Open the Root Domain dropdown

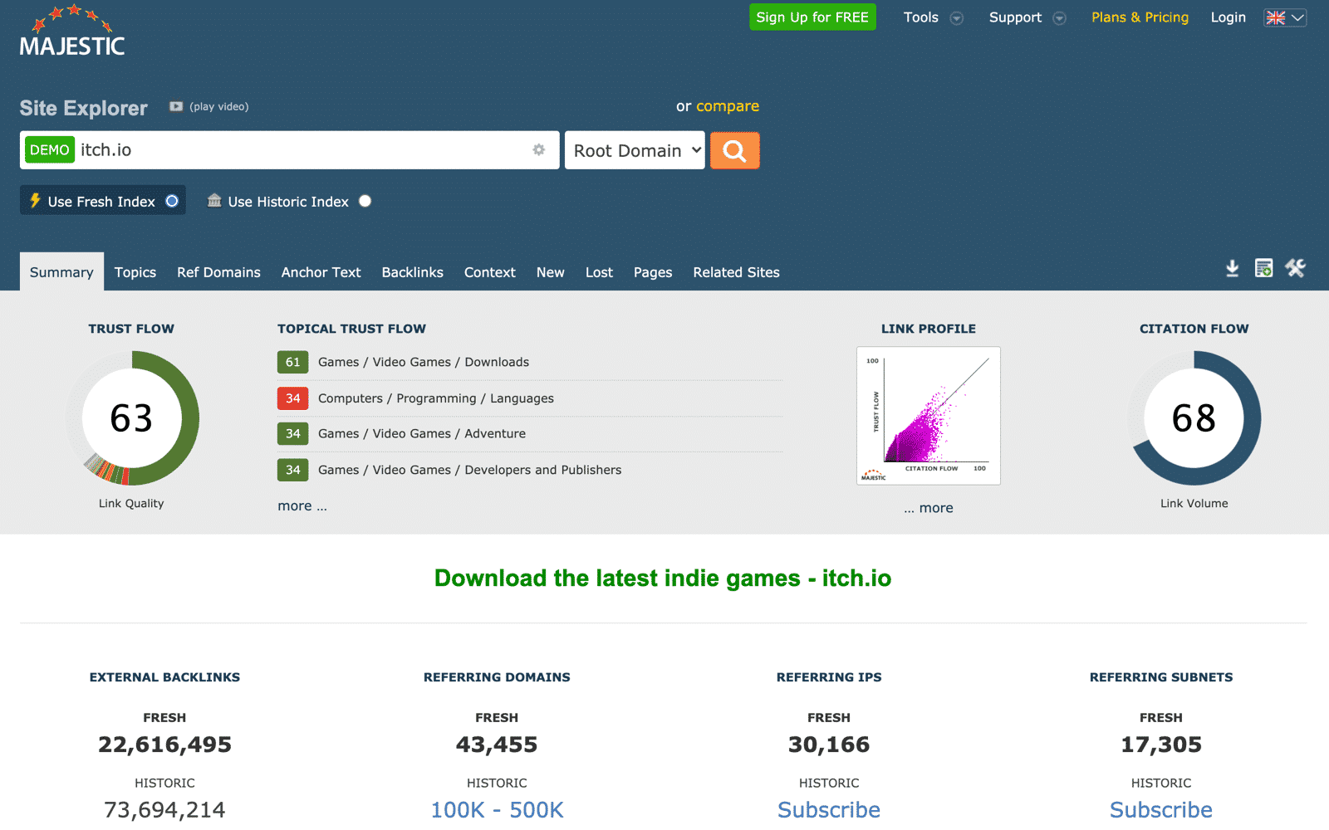pyautogui.click(x=635, y=150)
